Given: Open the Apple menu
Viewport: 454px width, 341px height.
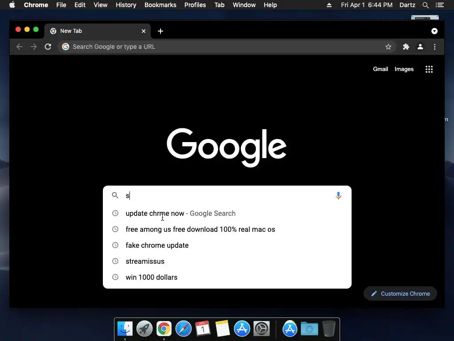Looking at the screenshot, I should (12, 5).
